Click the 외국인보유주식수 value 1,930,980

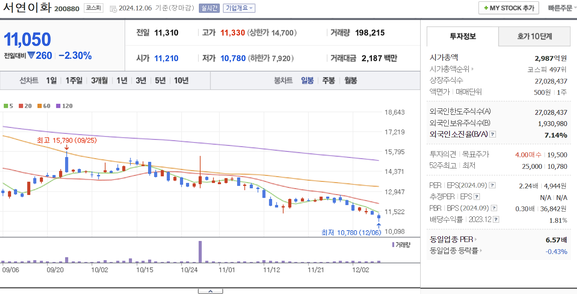point(553,124)
